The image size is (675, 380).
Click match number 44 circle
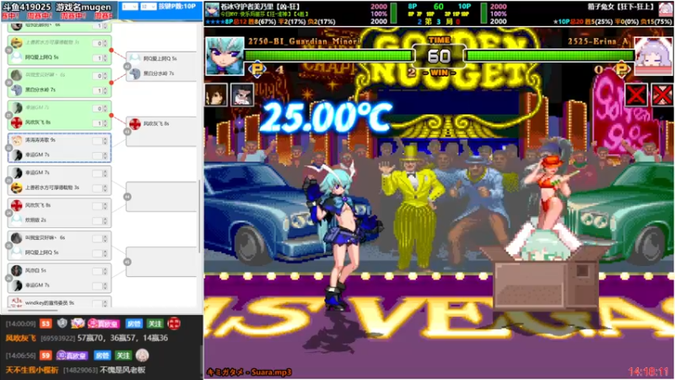pos(127,197)
